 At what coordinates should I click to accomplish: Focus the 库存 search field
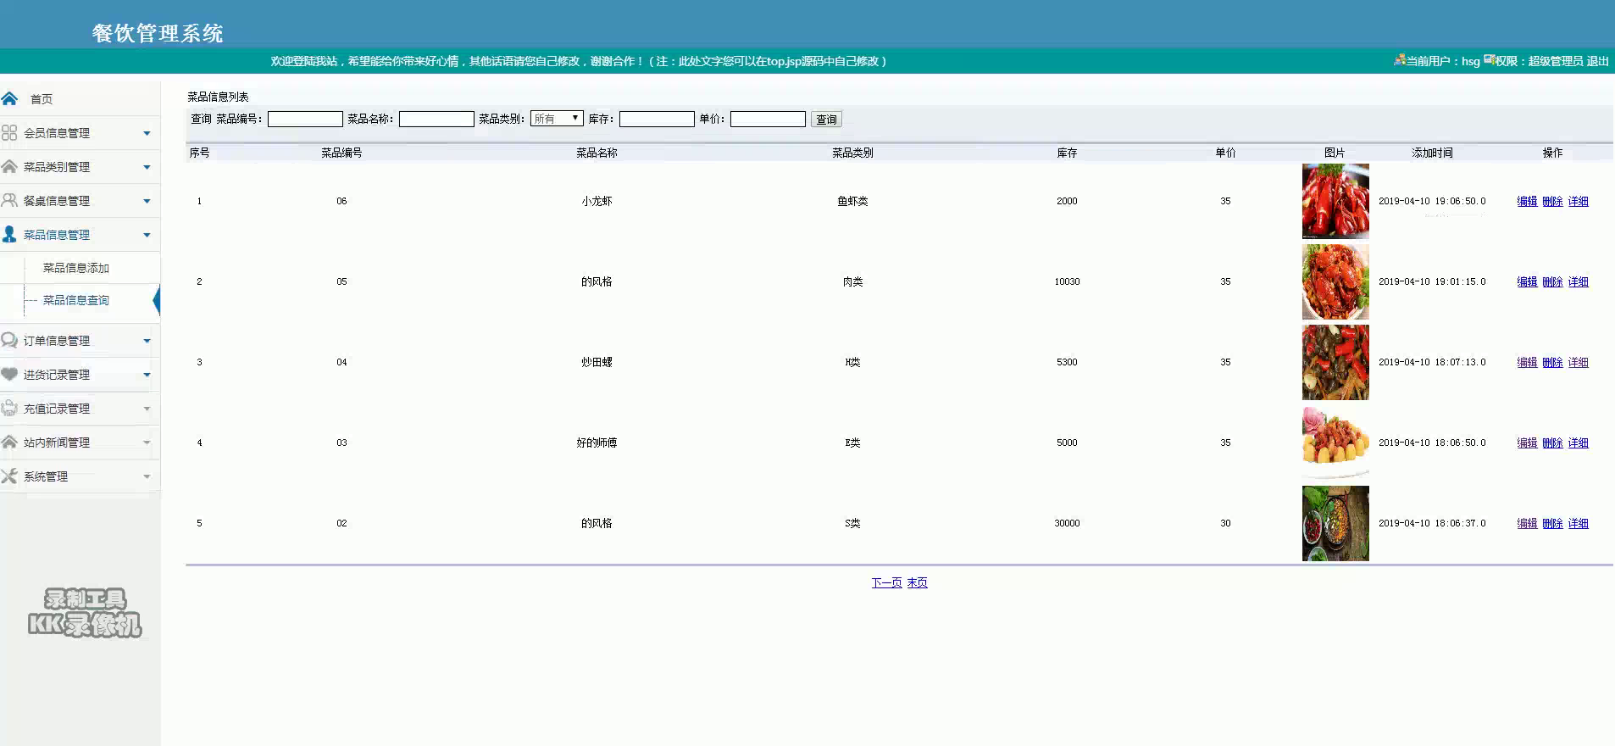click(x=657, y=119)
